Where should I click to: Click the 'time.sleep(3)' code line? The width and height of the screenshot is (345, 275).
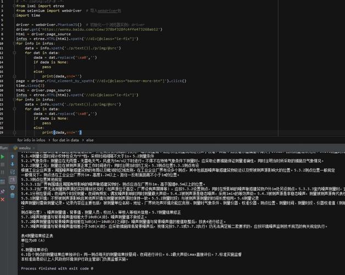tap(30, 85)
